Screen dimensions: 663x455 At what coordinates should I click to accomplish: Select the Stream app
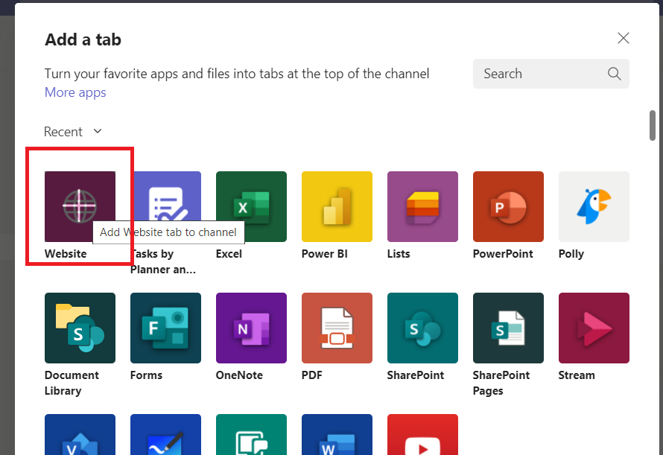coord(594,328)
